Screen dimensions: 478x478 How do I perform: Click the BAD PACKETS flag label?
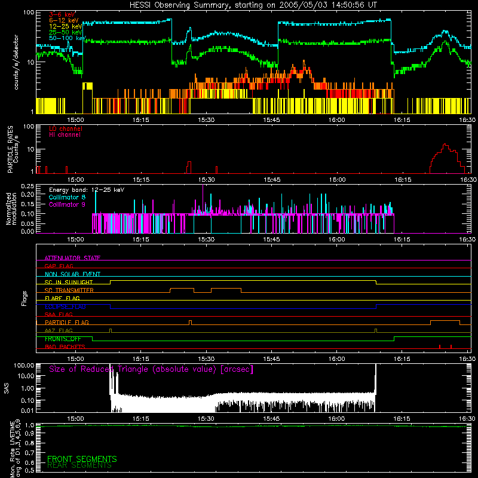65,347
